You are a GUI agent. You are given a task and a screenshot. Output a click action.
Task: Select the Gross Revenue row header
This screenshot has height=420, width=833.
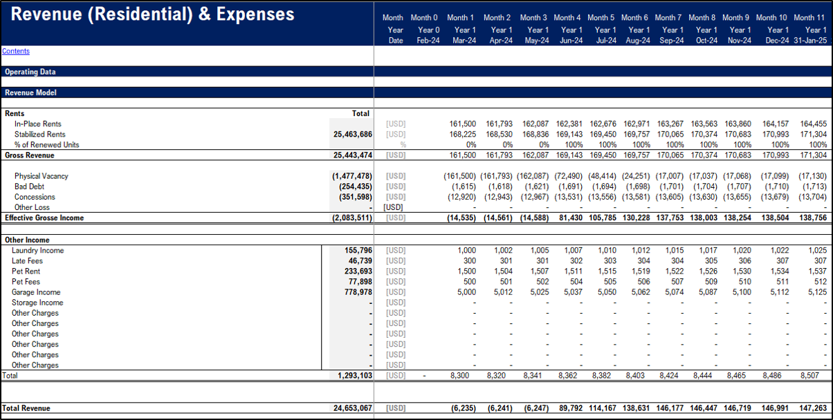[x=31, y=155]
